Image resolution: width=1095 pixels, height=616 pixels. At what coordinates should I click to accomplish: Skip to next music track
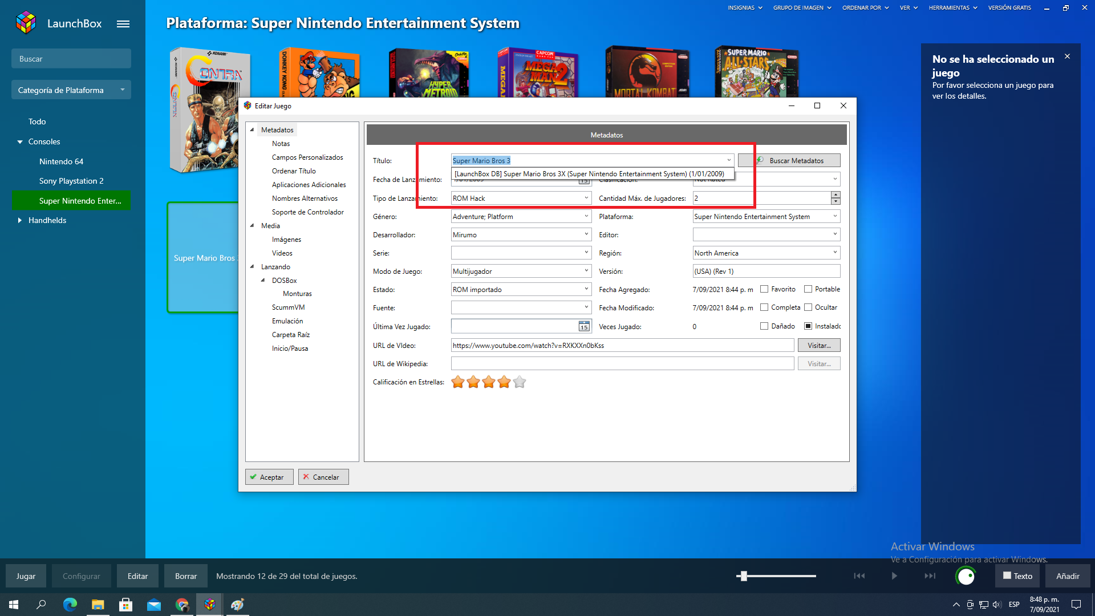(930, 576)
